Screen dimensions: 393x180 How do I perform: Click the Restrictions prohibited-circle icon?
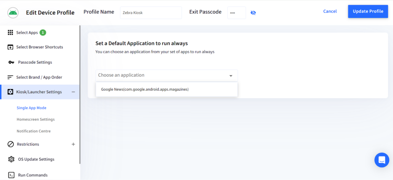[x=11, y=144]
